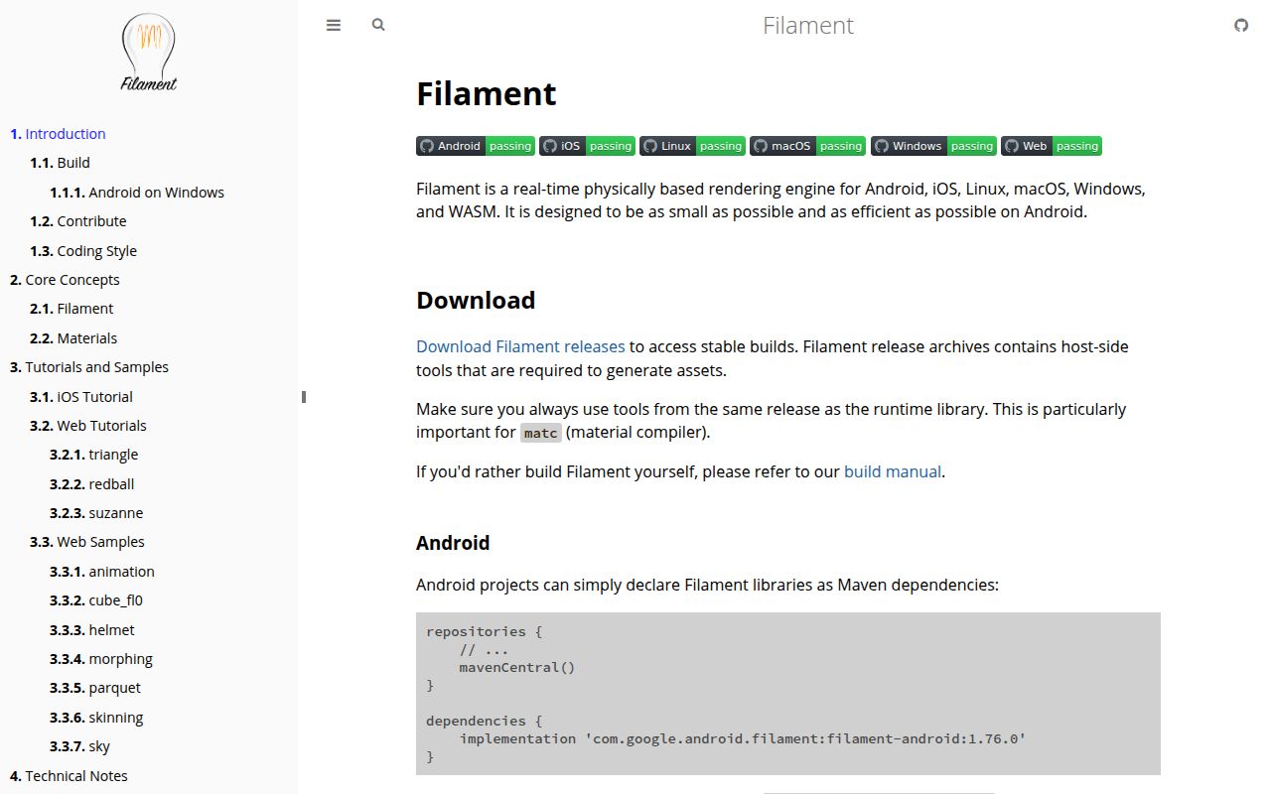Viewport: 1271px width, 794px height.
Task: Open the 3.3.2. cube_fl0 sample
Action: pyautogui.click(x=96, y=600)
